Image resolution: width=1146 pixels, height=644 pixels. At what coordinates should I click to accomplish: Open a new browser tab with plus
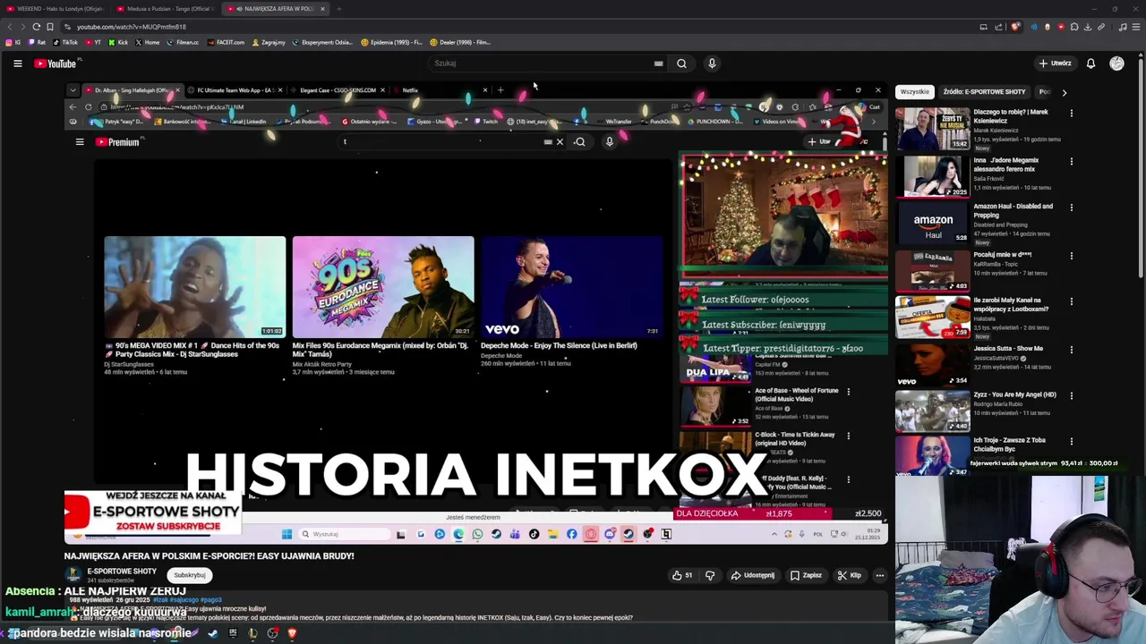click(338, 9)
